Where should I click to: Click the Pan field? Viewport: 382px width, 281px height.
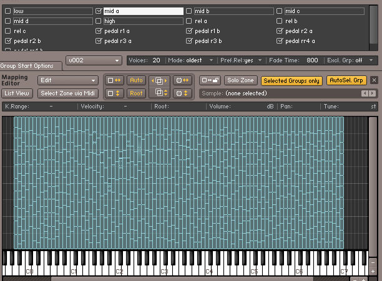pyautogui.click(x=300, y=106)
